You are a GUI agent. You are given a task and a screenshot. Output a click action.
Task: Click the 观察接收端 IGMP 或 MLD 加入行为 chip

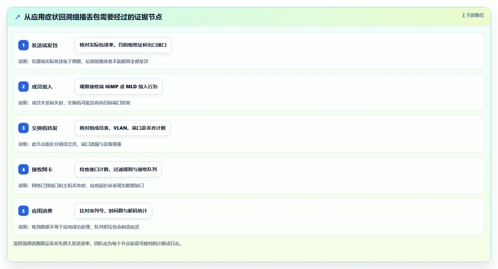(118, 87)
